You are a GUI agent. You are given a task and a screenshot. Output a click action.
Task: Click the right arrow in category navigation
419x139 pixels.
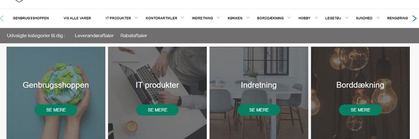414,18
